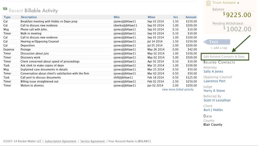Open Edit Related Contacts & Data
The height and width of the screenshot is (146, 258).
pos(224,57)
